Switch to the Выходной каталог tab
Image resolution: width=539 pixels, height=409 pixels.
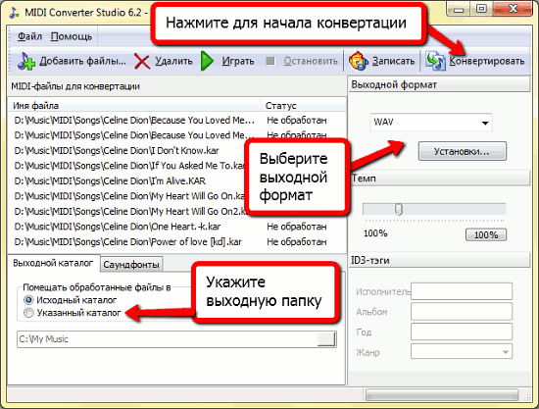(x=53, y=263)
